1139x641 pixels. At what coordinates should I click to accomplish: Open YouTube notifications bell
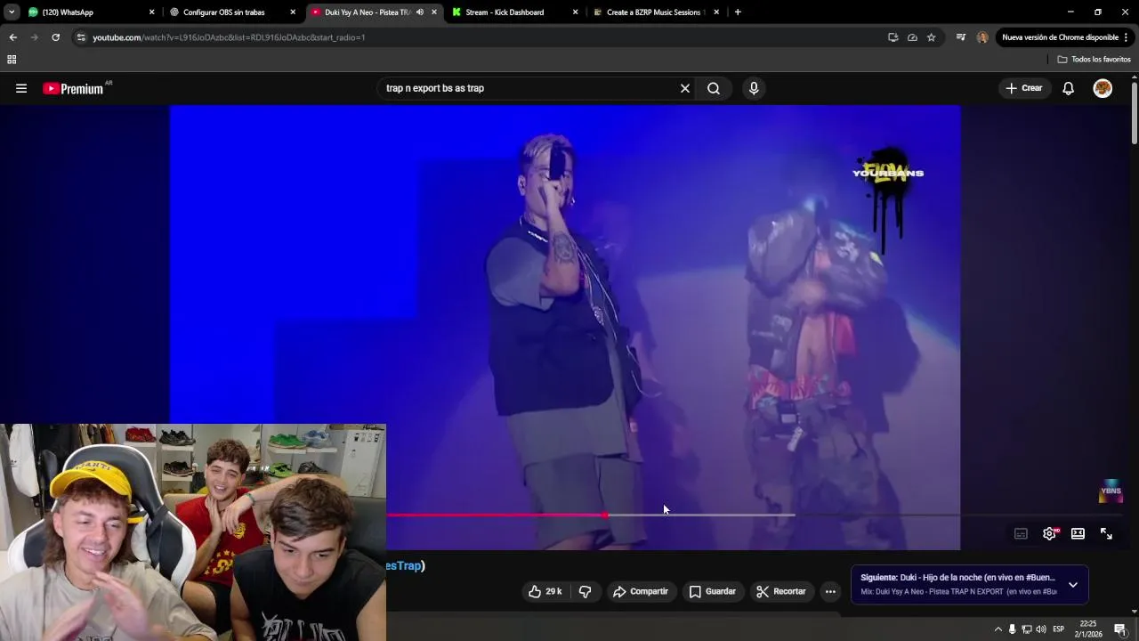[x=1069, y=88]
